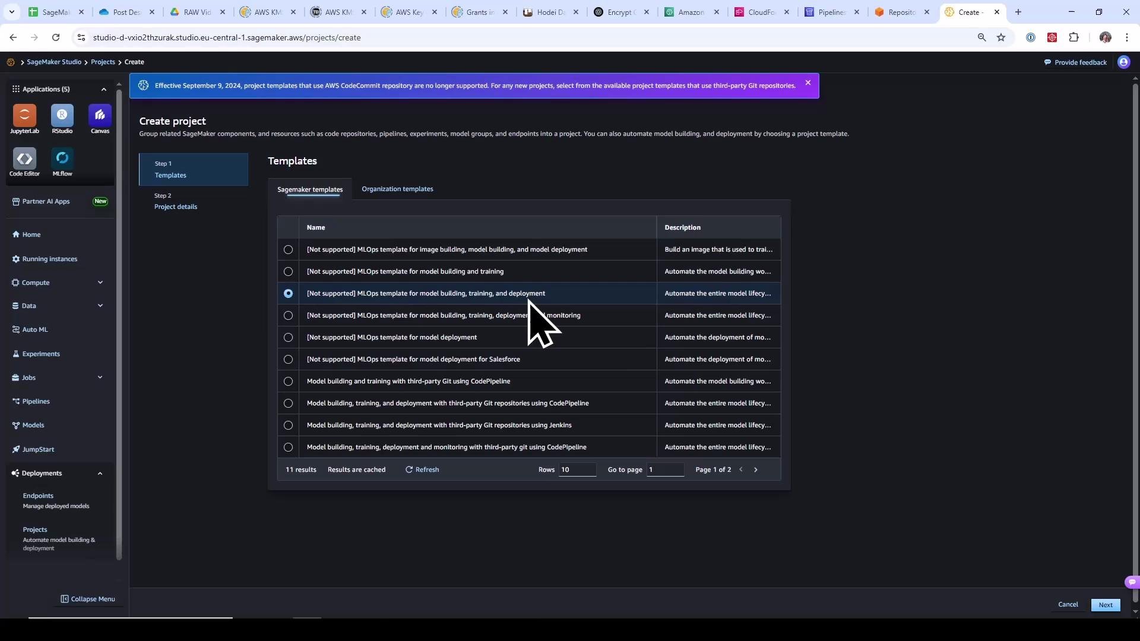Click SageMaker Studio breadcrumb link

coord(54,62)
